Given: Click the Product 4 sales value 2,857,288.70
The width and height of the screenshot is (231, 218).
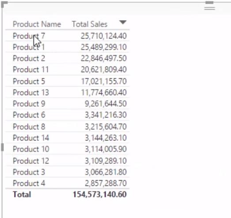Looking at the screenshot, I should click(x=106, y=183).
